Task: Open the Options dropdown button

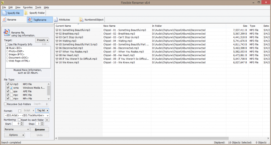Action: 14,135
